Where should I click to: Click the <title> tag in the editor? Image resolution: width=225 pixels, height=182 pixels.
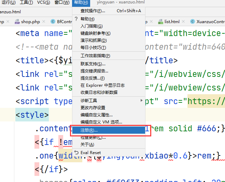pyautogui.click(x=32, y=60)
